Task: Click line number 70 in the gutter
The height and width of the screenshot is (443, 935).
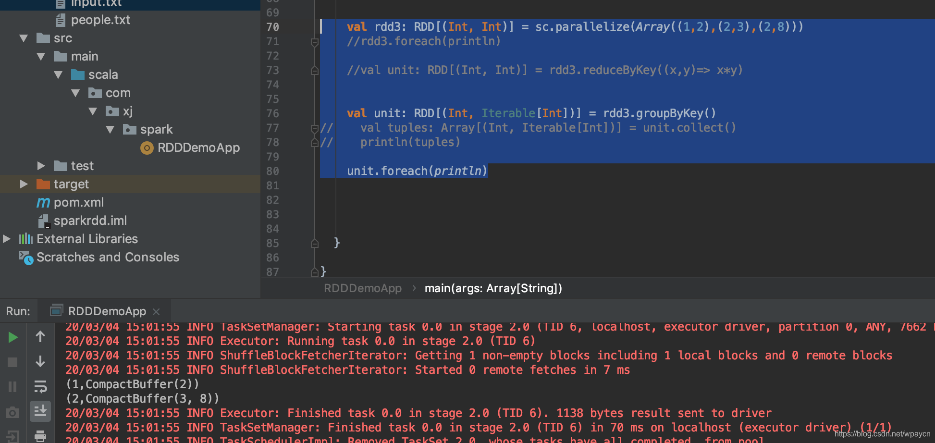Action: (x=272, y=27)
